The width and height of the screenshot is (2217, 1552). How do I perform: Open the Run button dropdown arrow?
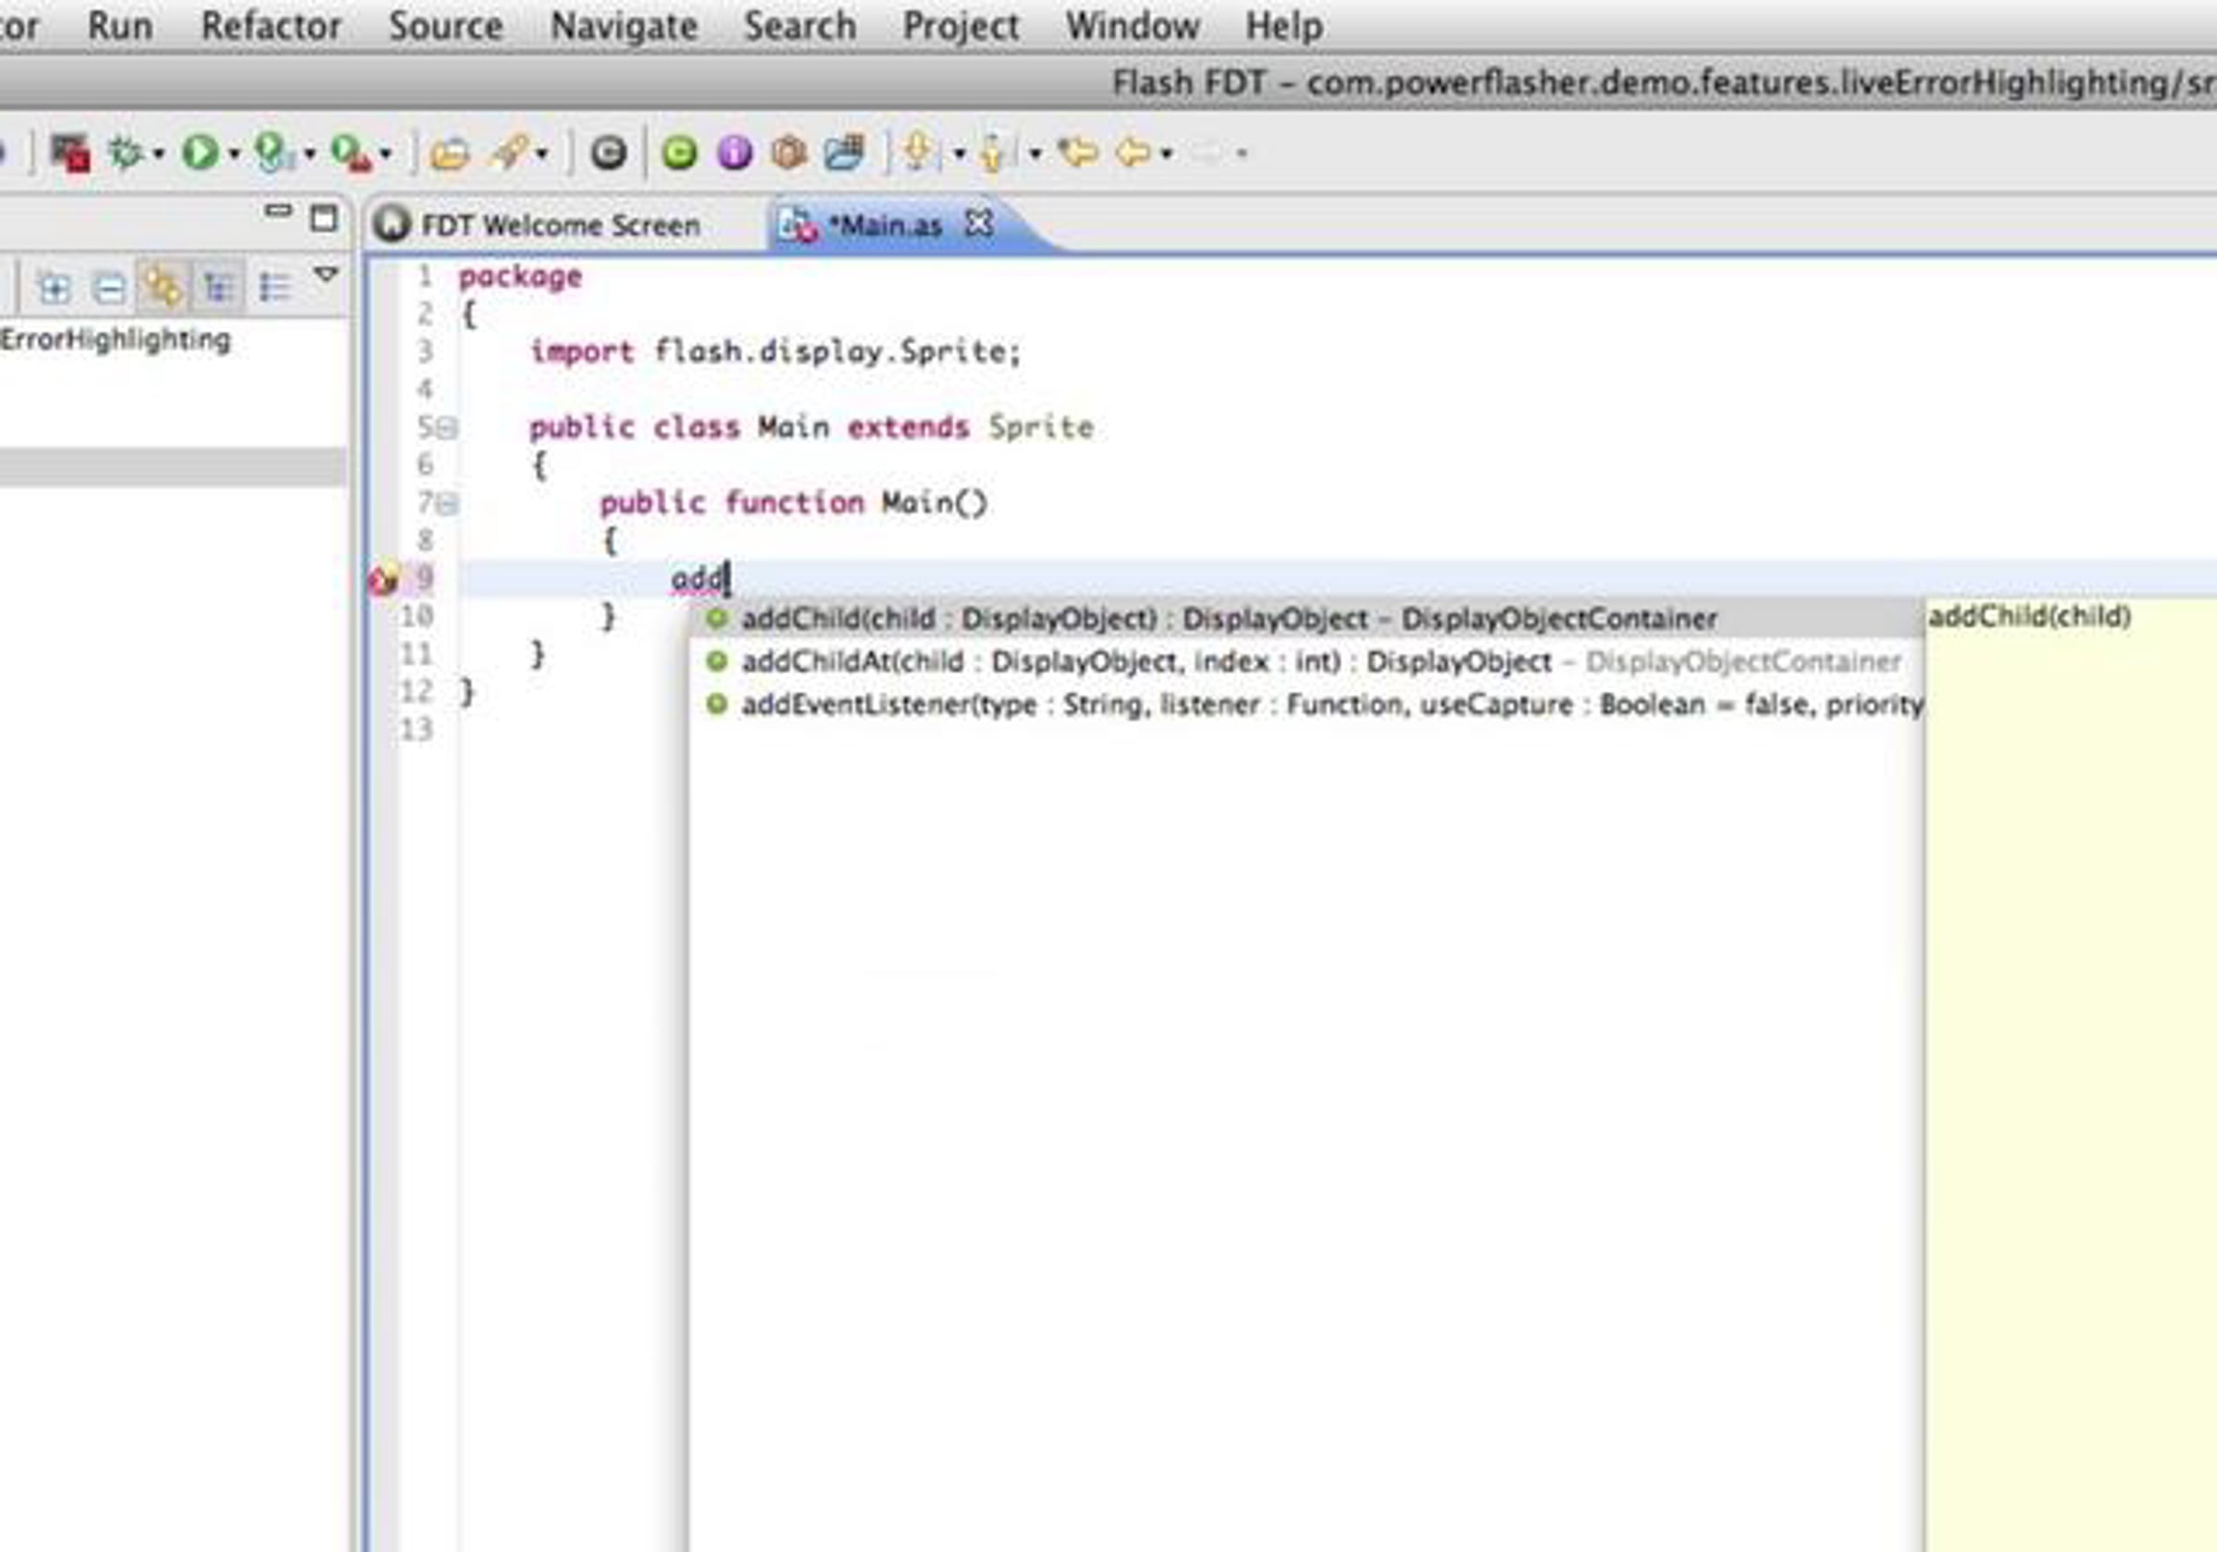pos(234,153)
